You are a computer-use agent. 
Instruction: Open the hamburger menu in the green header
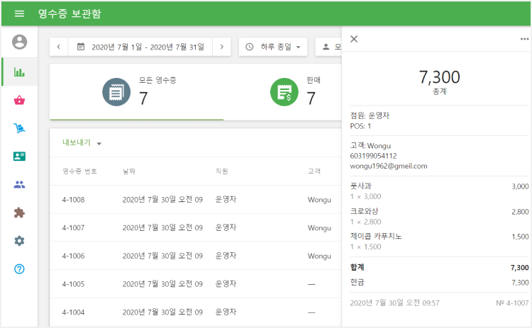pyautogui.click(x=19, y=13)
